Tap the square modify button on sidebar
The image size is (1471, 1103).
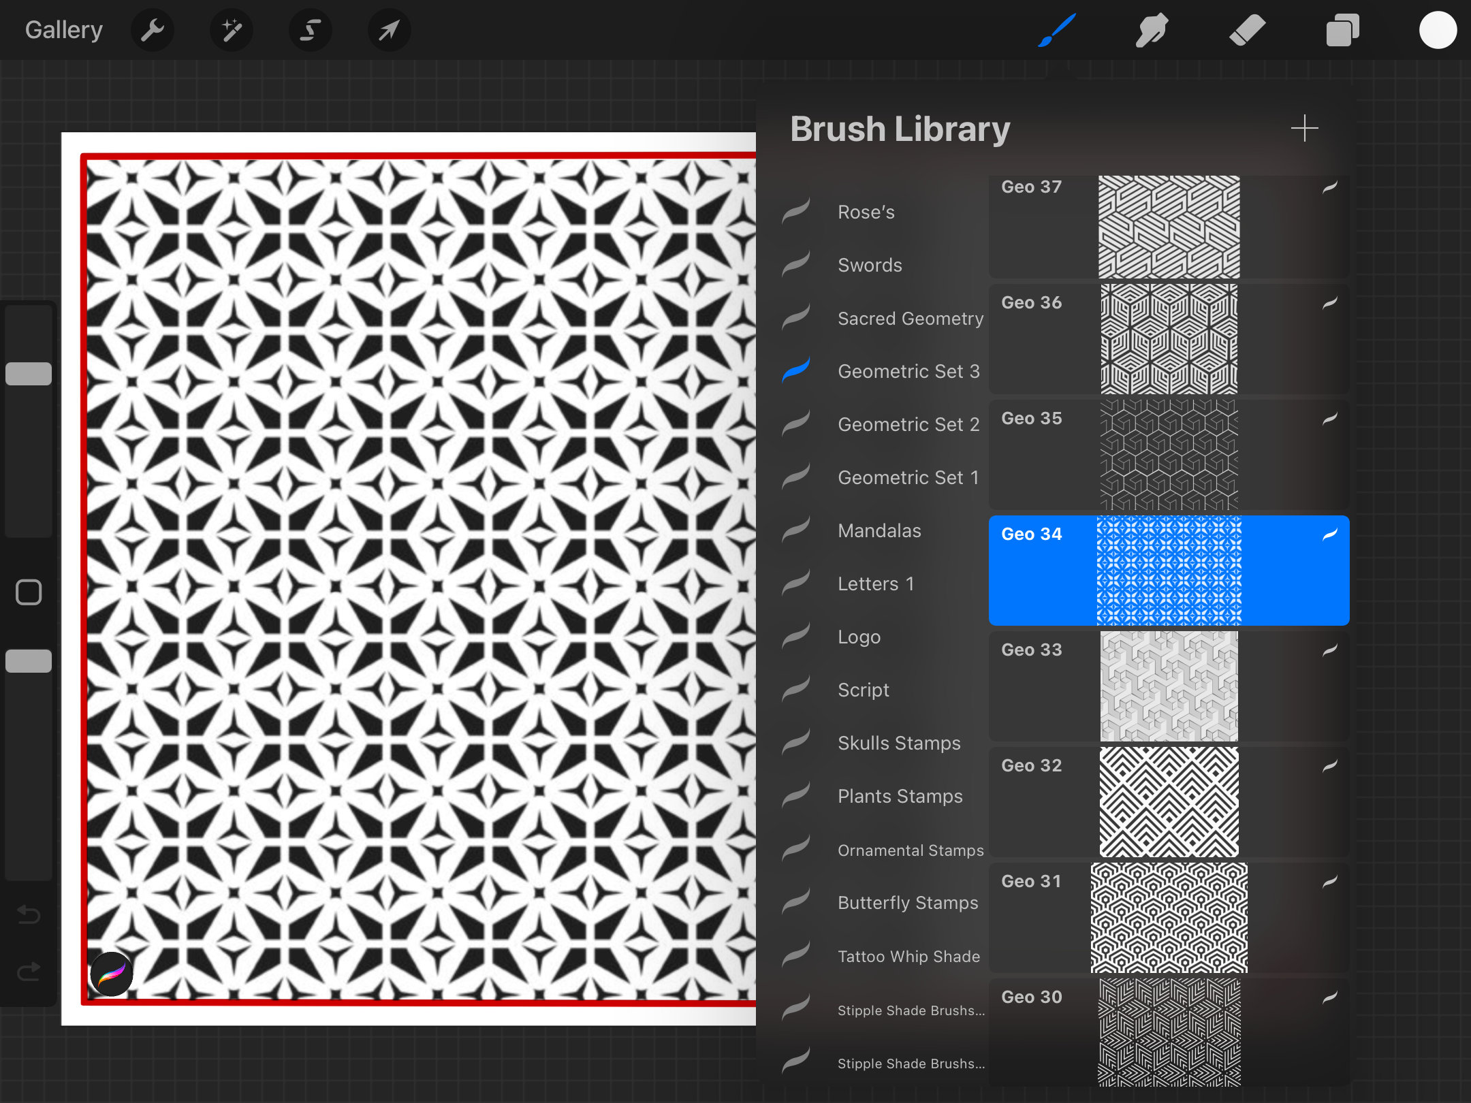click(x=29, y=592)
